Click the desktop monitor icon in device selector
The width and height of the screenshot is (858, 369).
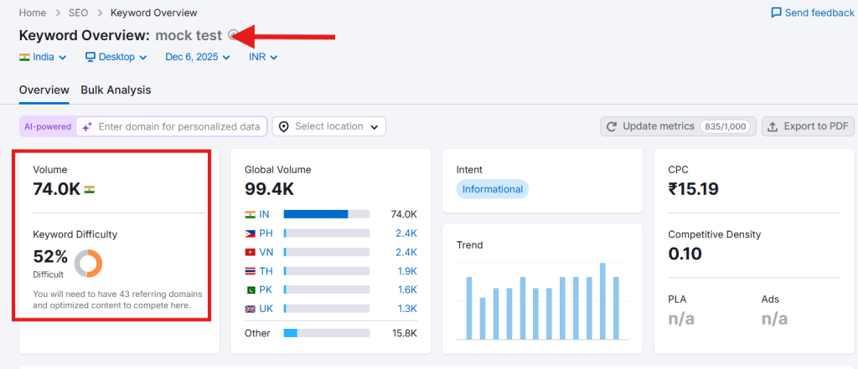pyautogui.click(x=90, y=57)
